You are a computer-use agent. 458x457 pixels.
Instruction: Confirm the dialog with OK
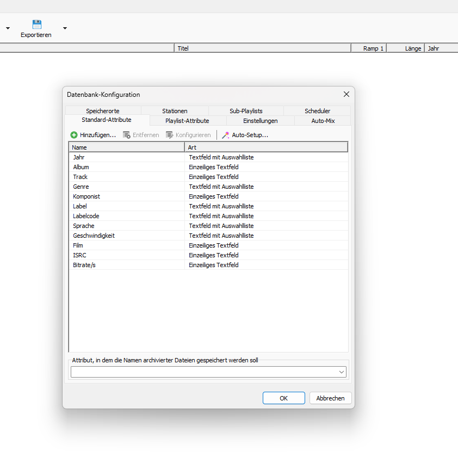click(x=283, y=398)
